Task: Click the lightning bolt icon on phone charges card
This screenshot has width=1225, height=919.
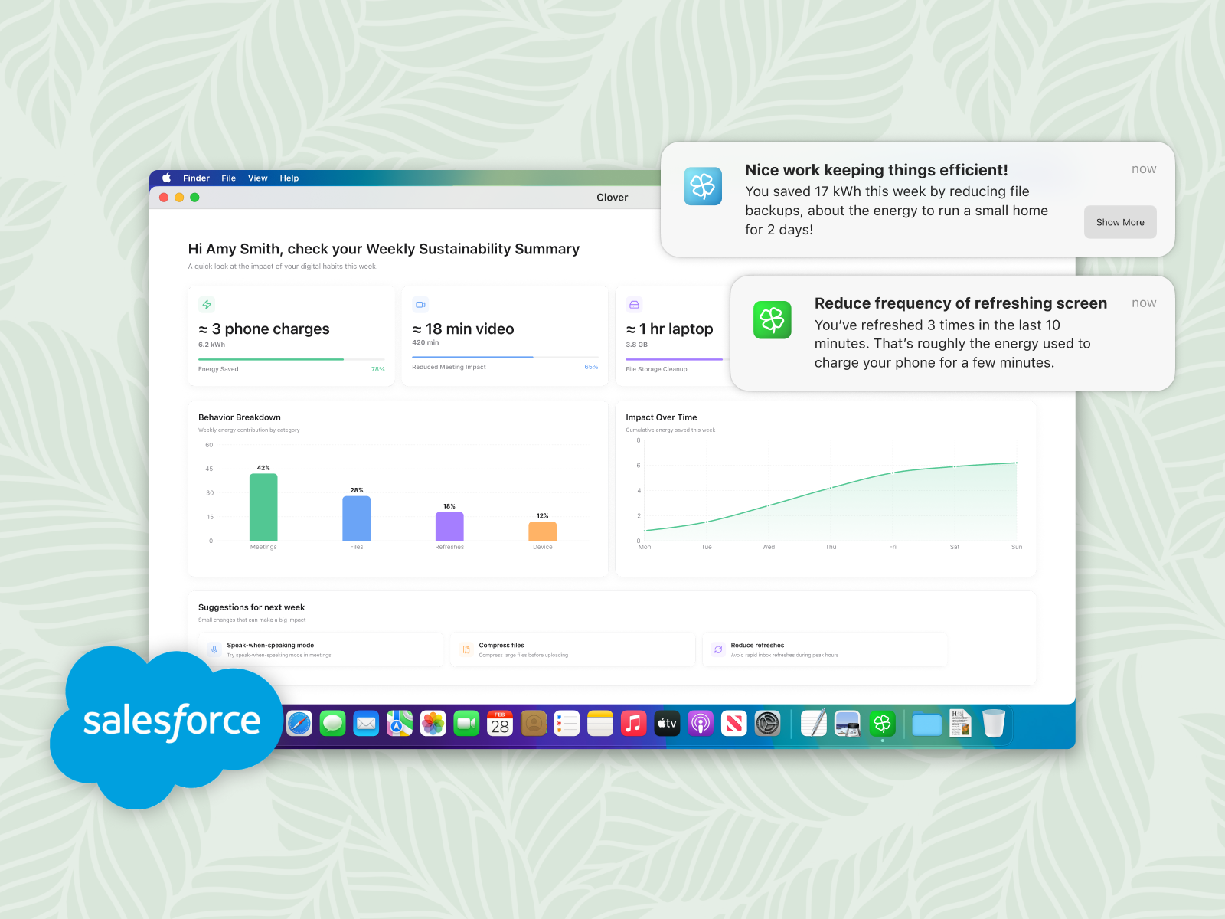Action: pos(207,305)
